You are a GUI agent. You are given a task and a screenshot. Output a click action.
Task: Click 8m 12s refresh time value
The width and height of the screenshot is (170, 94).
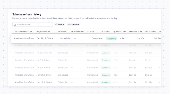[132, 82]
